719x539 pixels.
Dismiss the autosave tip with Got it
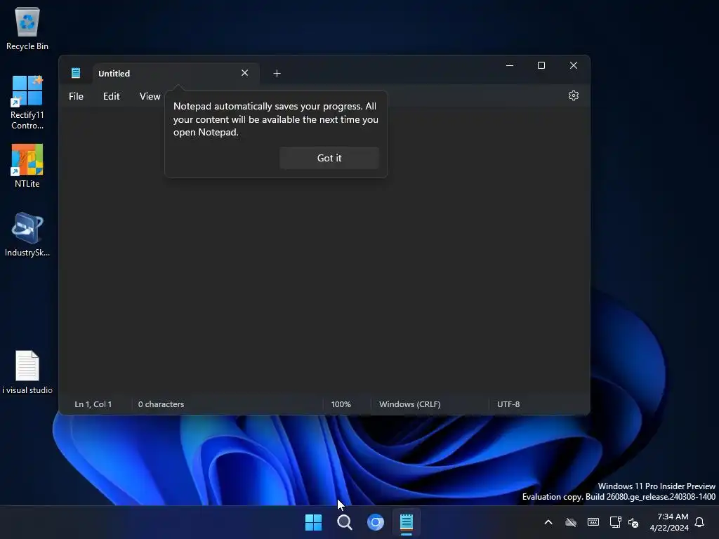pos(329,158)
